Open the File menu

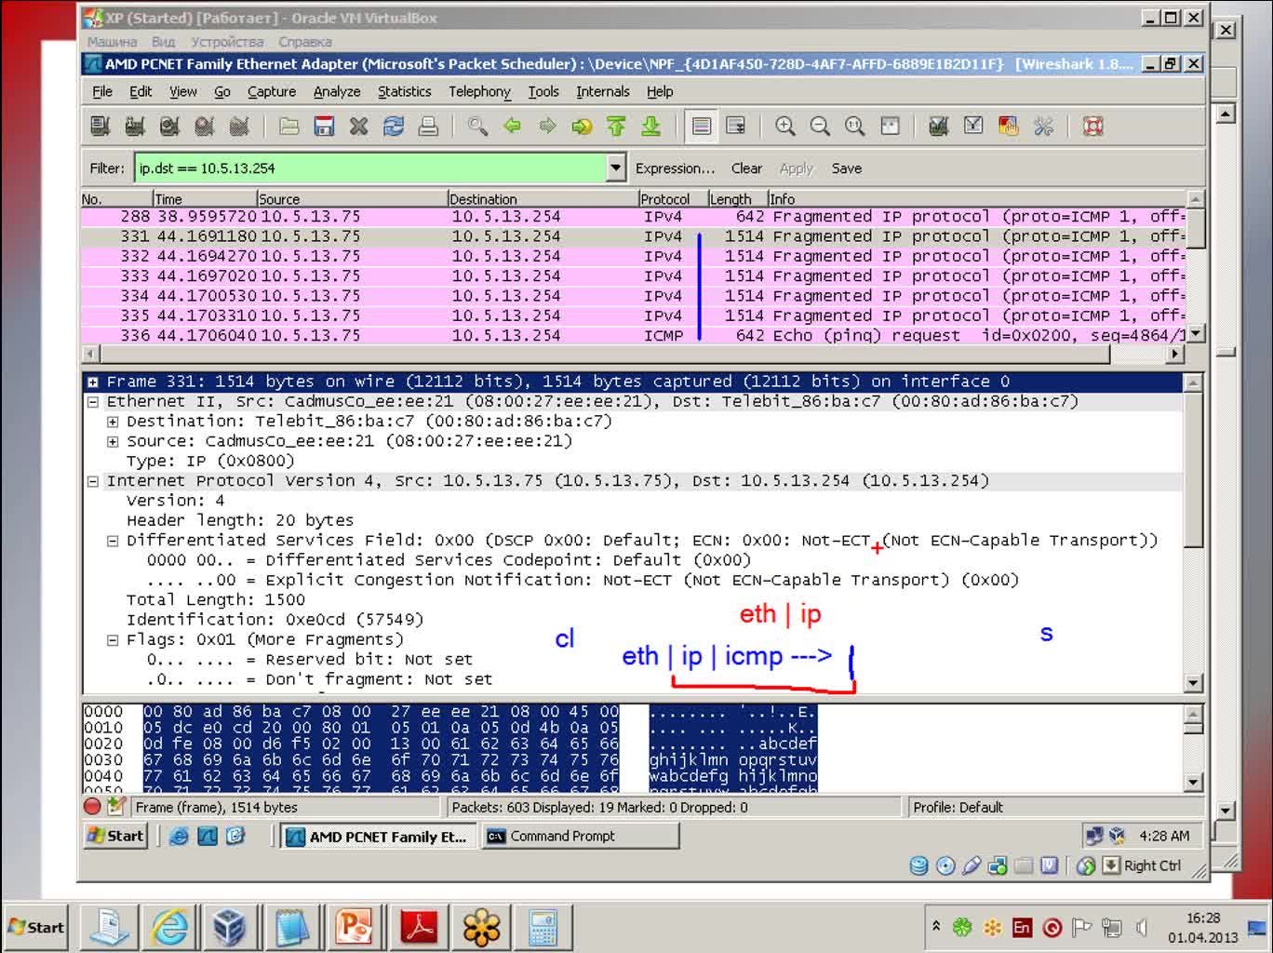point(102,91)
